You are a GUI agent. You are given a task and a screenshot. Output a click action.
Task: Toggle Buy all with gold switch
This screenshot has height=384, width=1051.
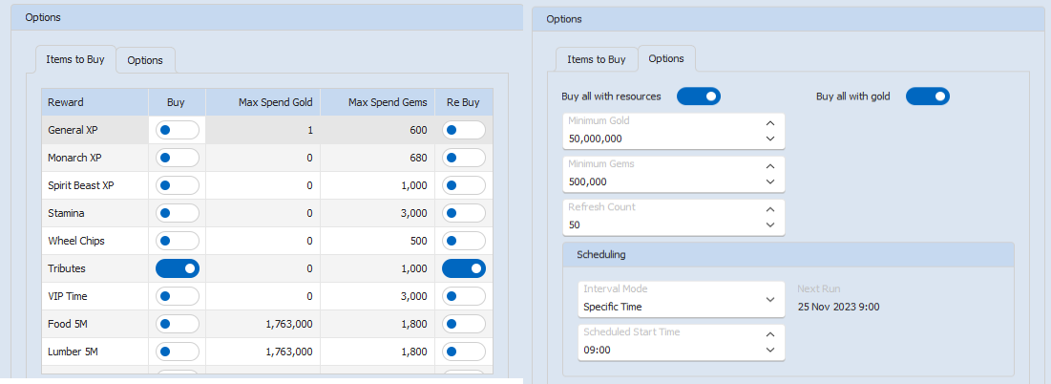[927, 96]
